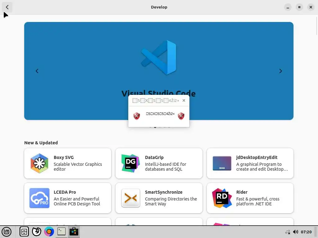The height and width of the screenshot is (238, 318).
Task: Click 'Scalable Vector Graphics editor' description
Action: coord(78,166)
